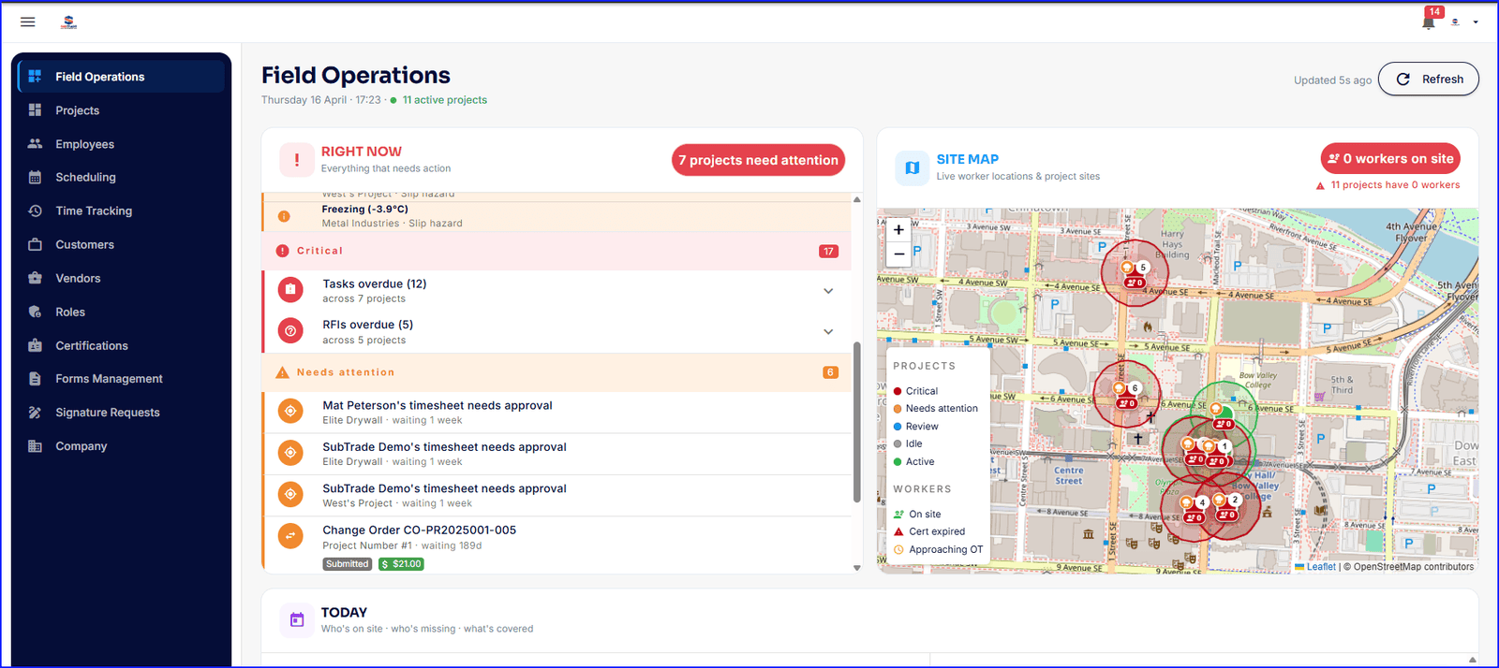
Task: Click Approaching OT legend entry
Action: [x=939, y=550]
